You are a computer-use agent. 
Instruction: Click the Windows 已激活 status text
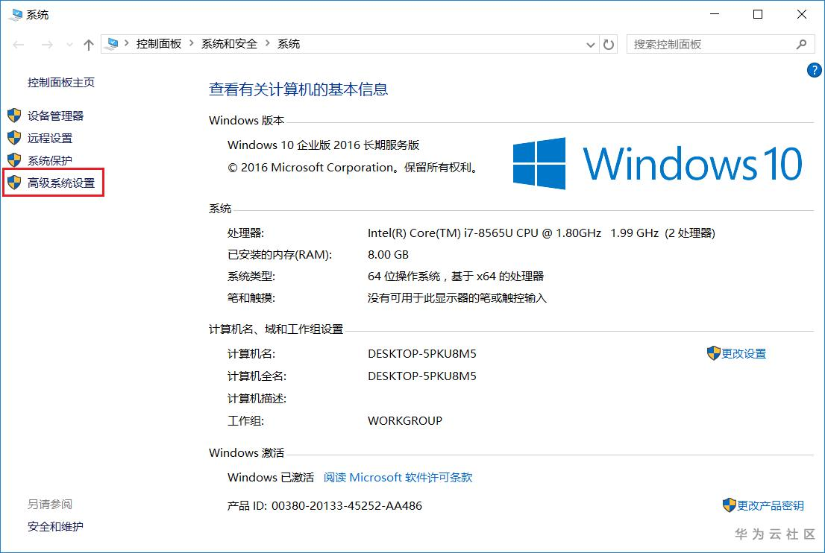point(271,477)
